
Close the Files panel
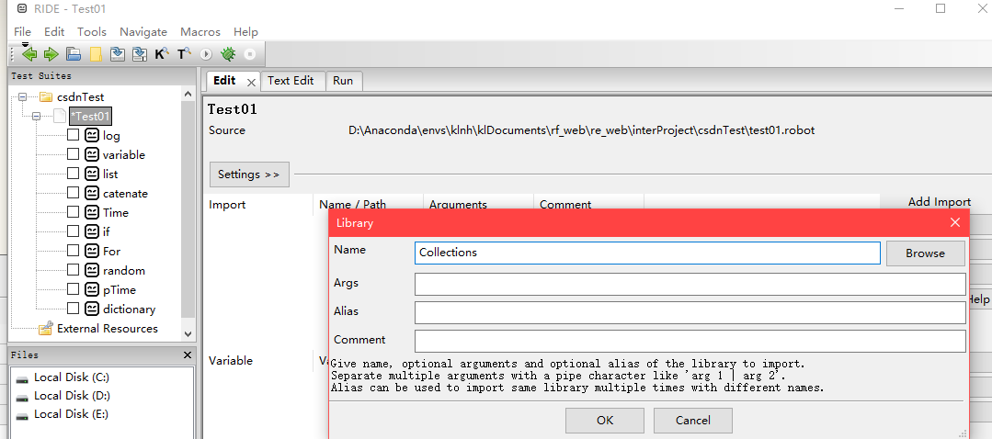tap(187, 355)
